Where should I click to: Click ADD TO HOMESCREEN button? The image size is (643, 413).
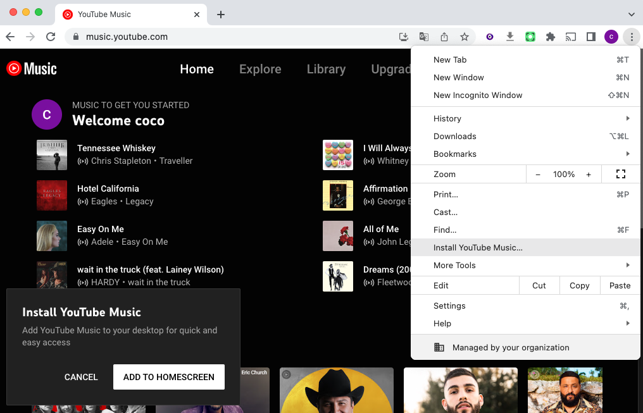pyautogui.click(x=168, y=377)
